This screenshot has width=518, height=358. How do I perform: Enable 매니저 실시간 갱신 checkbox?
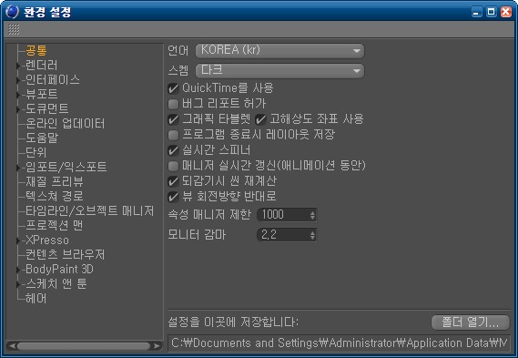point(173,166)
